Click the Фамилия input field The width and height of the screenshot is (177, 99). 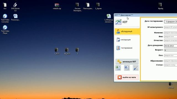171,33
